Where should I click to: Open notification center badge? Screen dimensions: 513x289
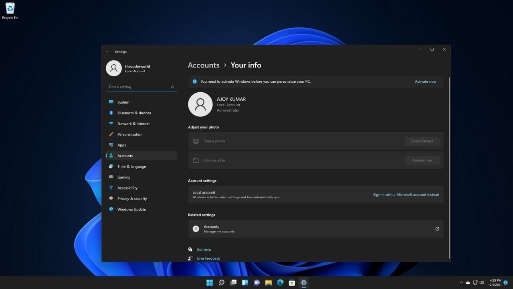[x=506, y=283]
